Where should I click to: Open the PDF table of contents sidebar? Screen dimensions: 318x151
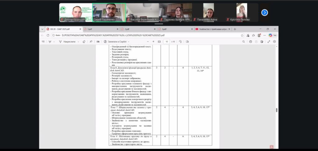coord(43,41)
